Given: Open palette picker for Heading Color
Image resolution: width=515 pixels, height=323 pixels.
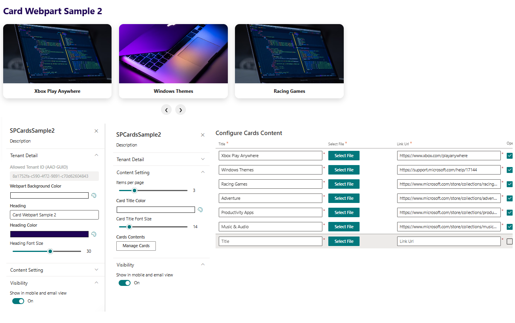Looking at the screenshot, I should pos(94,234).
